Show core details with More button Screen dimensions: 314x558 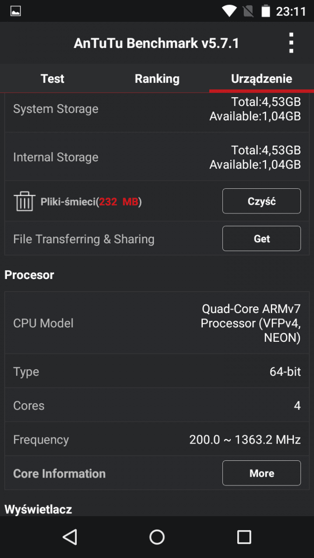pyautogui.click(x=261, y=473)
